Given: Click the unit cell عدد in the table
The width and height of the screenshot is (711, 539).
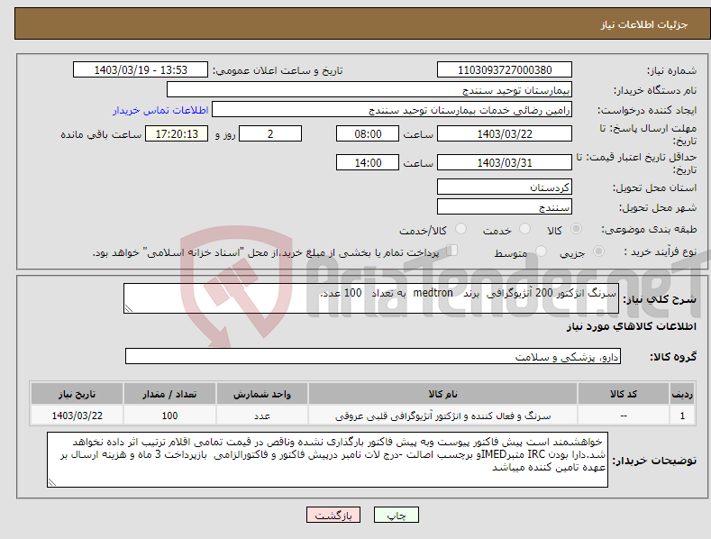Looking at the screenshot, I should point(262,416).
